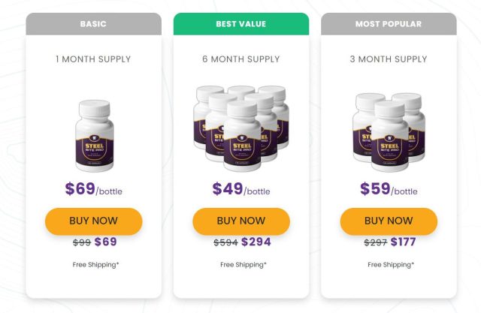Click Buy Now for 3 month supply
Screen dimensions: 481x313
(x=389, y=221)
